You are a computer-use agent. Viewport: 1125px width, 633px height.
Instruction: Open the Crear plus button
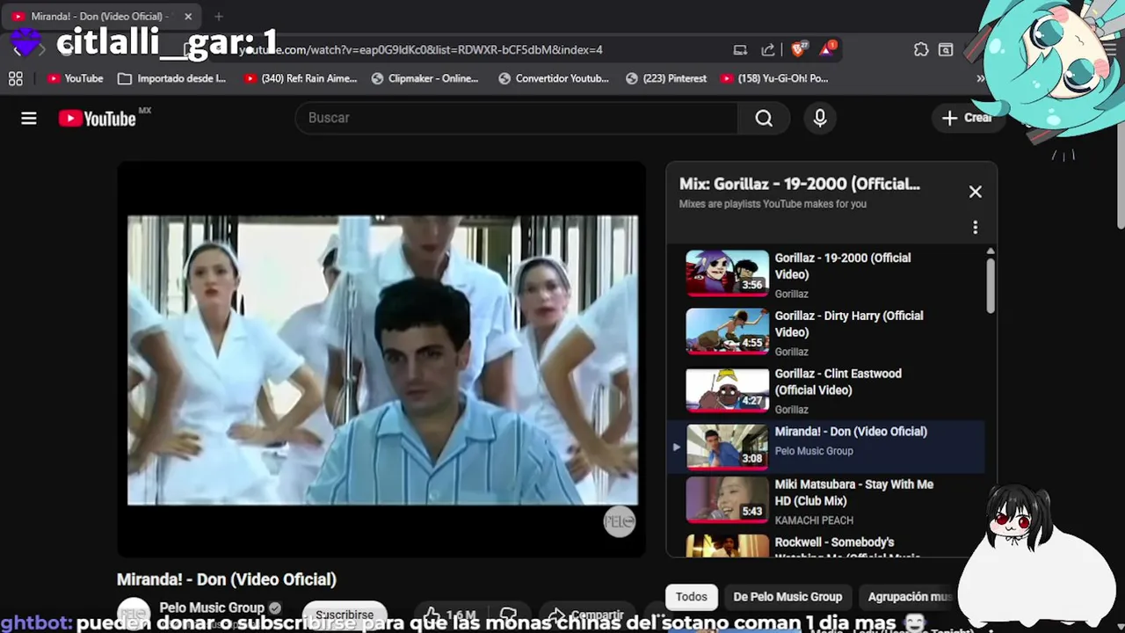point(966,118)
